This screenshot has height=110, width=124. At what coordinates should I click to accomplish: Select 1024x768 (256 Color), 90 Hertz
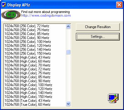coord(35,38)
